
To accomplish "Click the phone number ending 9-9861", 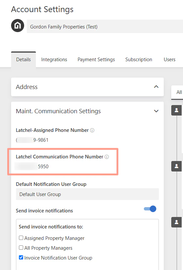I will (32, 140).
